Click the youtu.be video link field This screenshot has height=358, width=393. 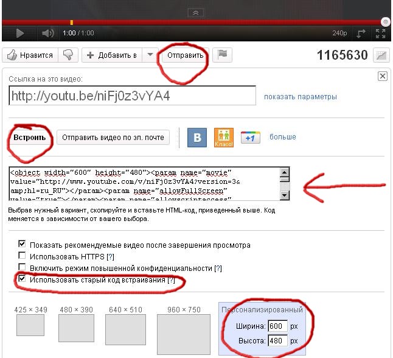pyautogui.click(x=133, y=96)
